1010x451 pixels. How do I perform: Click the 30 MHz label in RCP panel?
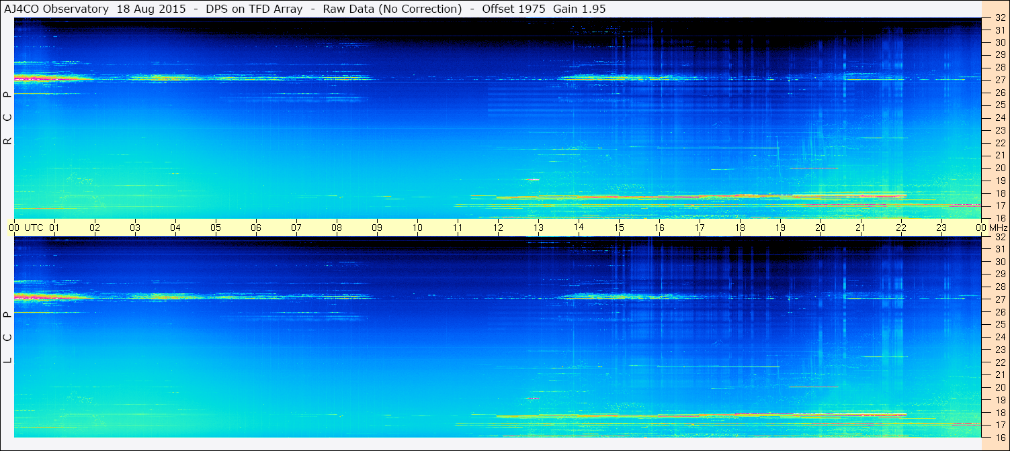[1000, 42]
